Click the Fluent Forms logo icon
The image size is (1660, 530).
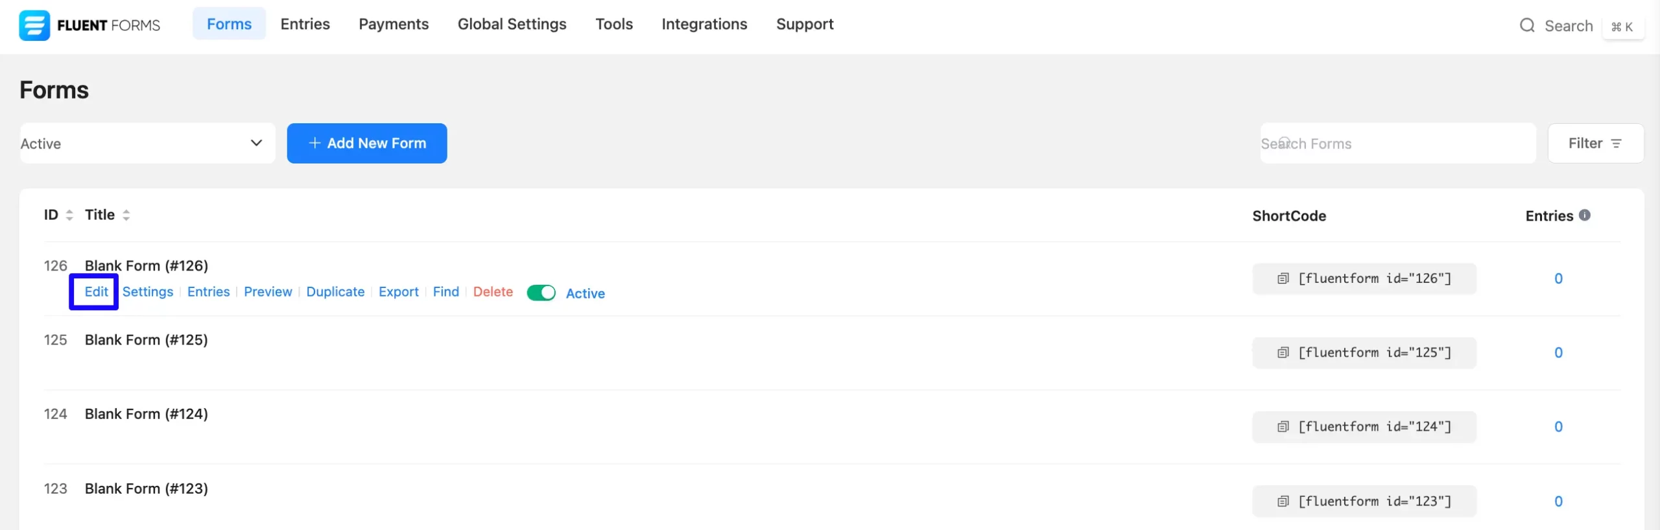pos(34,25)
